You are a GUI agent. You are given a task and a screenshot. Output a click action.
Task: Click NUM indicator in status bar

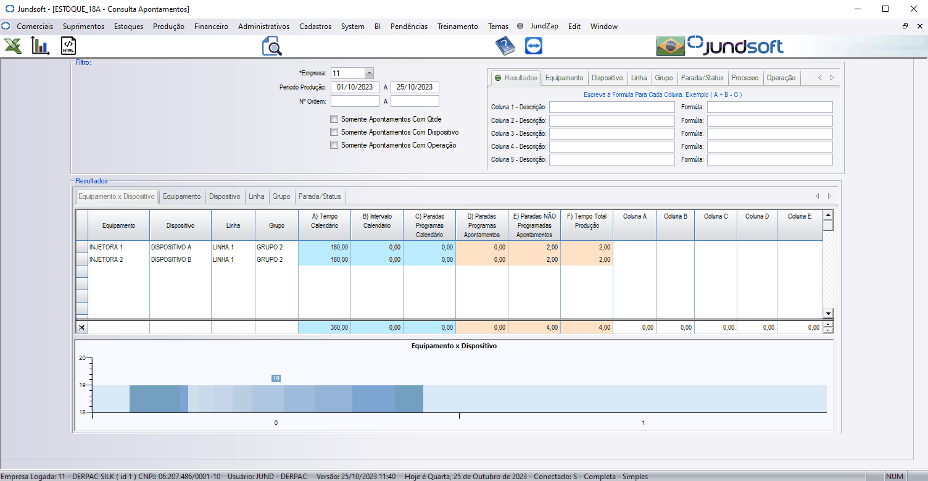pos(895,476)
